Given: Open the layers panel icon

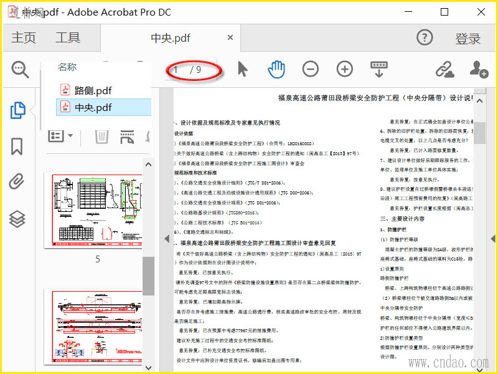Looking at the screenshot, I should 17,219.
